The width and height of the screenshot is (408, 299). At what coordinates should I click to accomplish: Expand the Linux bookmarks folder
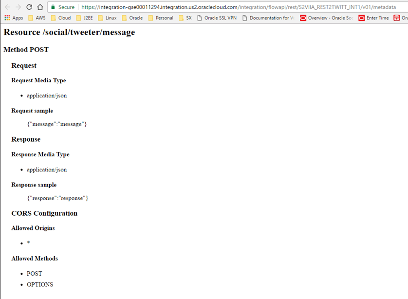107,18
